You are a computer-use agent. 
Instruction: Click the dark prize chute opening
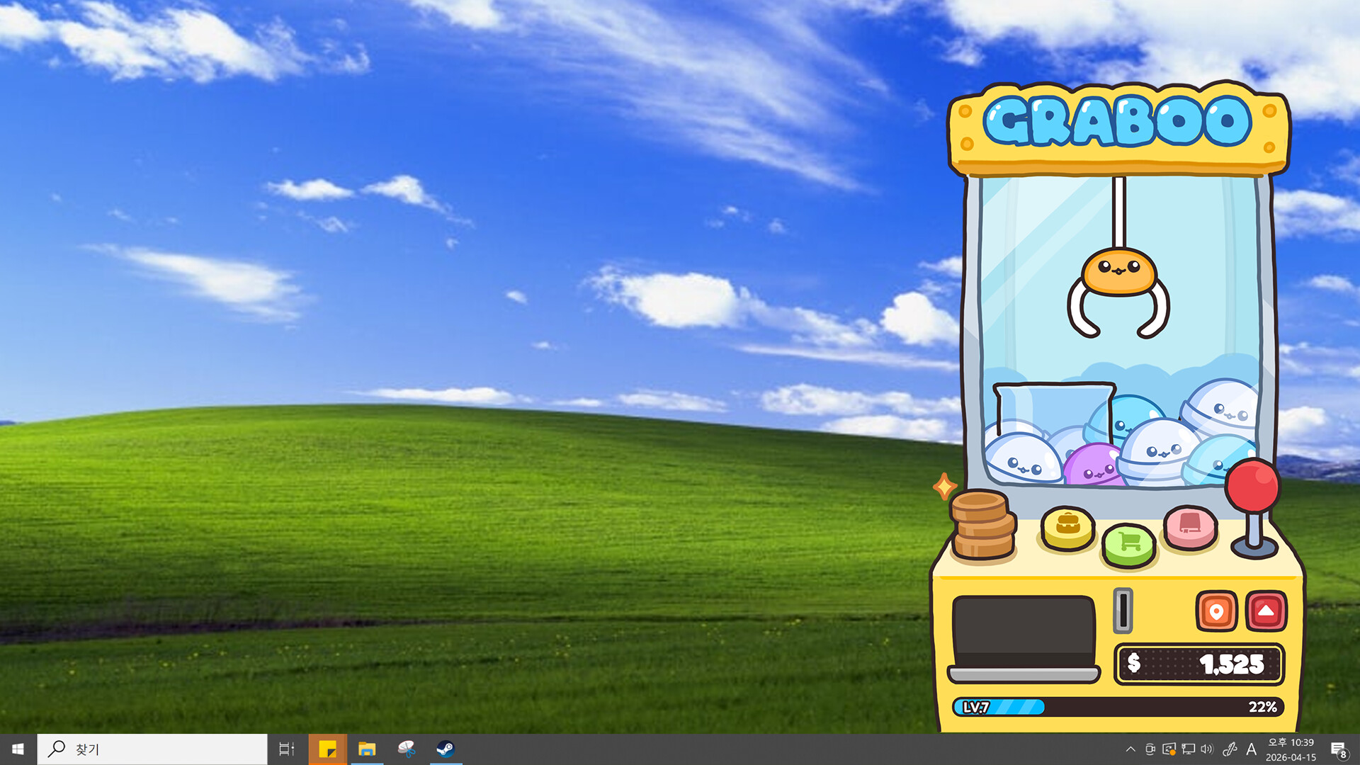[1023, 632]
